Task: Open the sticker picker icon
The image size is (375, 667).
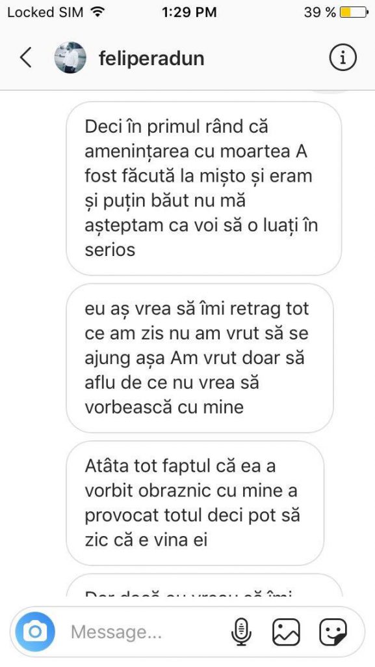Action: pyautogui.click(x=333, y=632)
